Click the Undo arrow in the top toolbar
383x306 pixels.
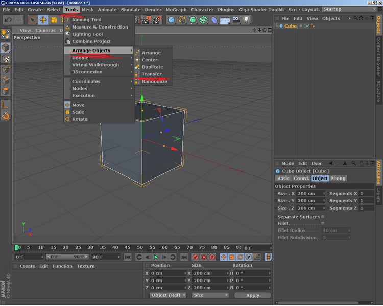coord(8,20)
